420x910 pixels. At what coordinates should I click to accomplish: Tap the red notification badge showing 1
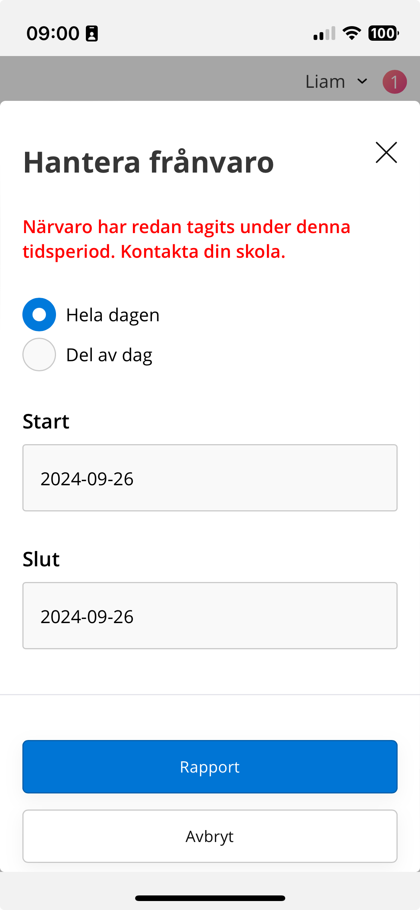(395, 82)
